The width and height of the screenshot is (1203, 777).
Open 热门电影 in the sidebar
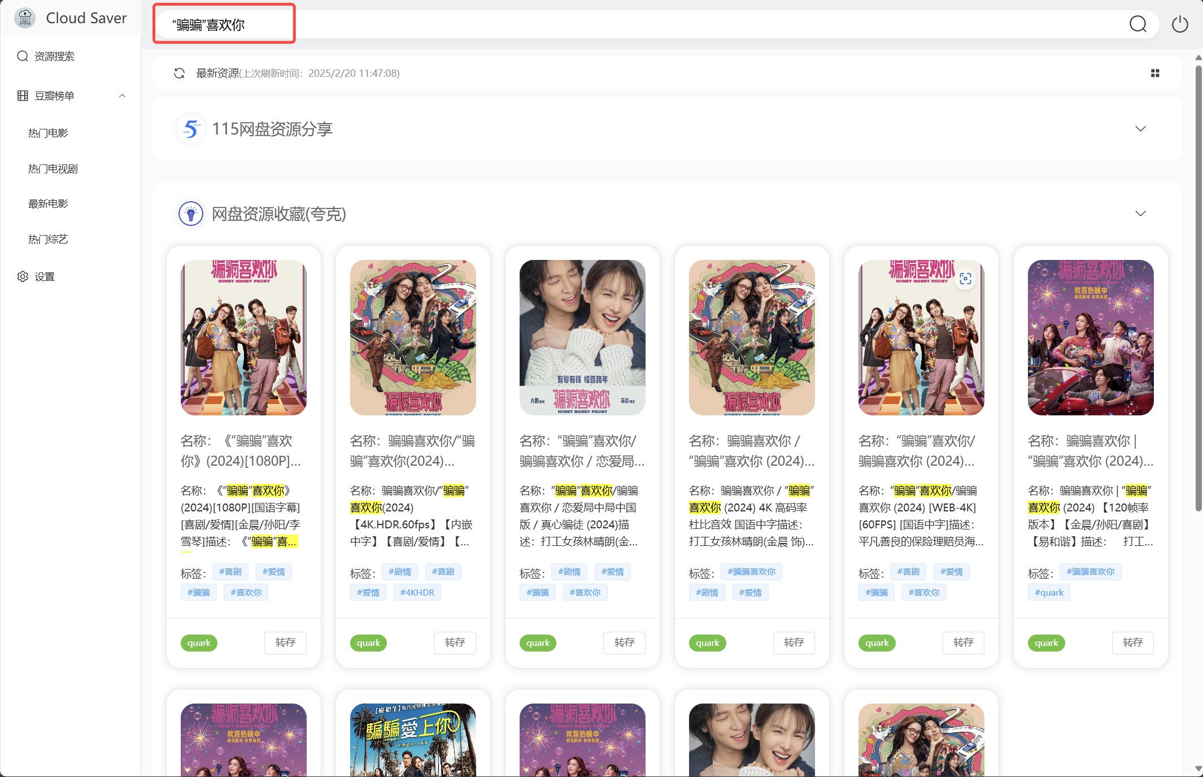(48, 133)
